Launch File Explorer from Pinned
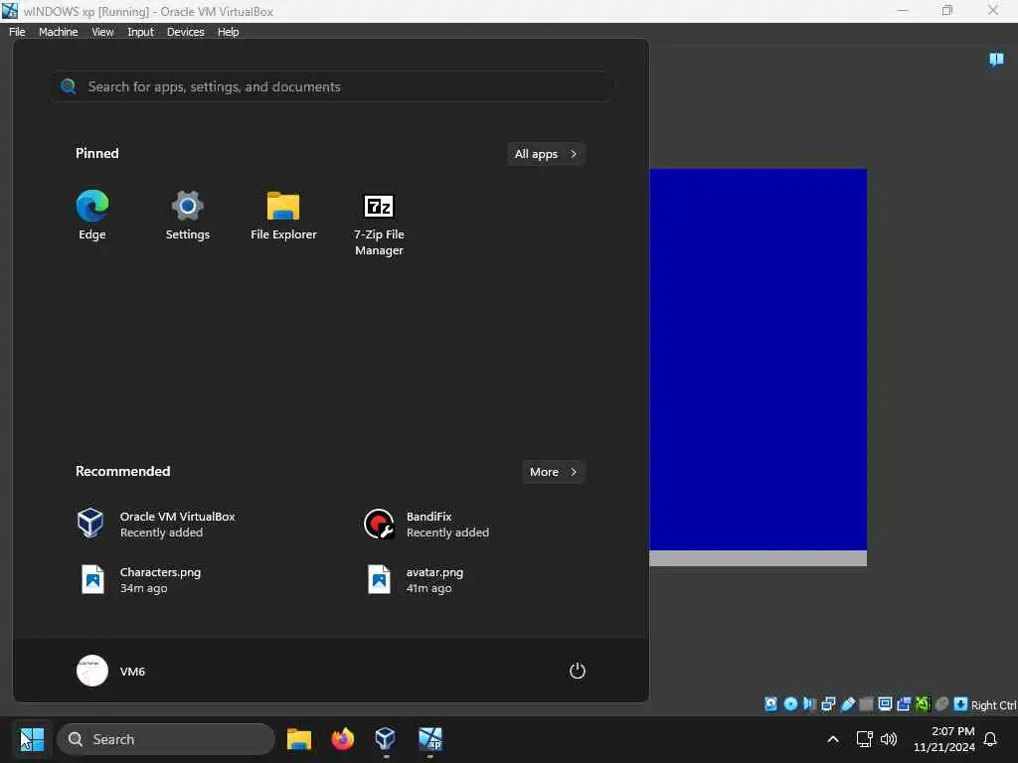Image resolution: width=1018 pixels, height=763 pixels. [283, 216]
